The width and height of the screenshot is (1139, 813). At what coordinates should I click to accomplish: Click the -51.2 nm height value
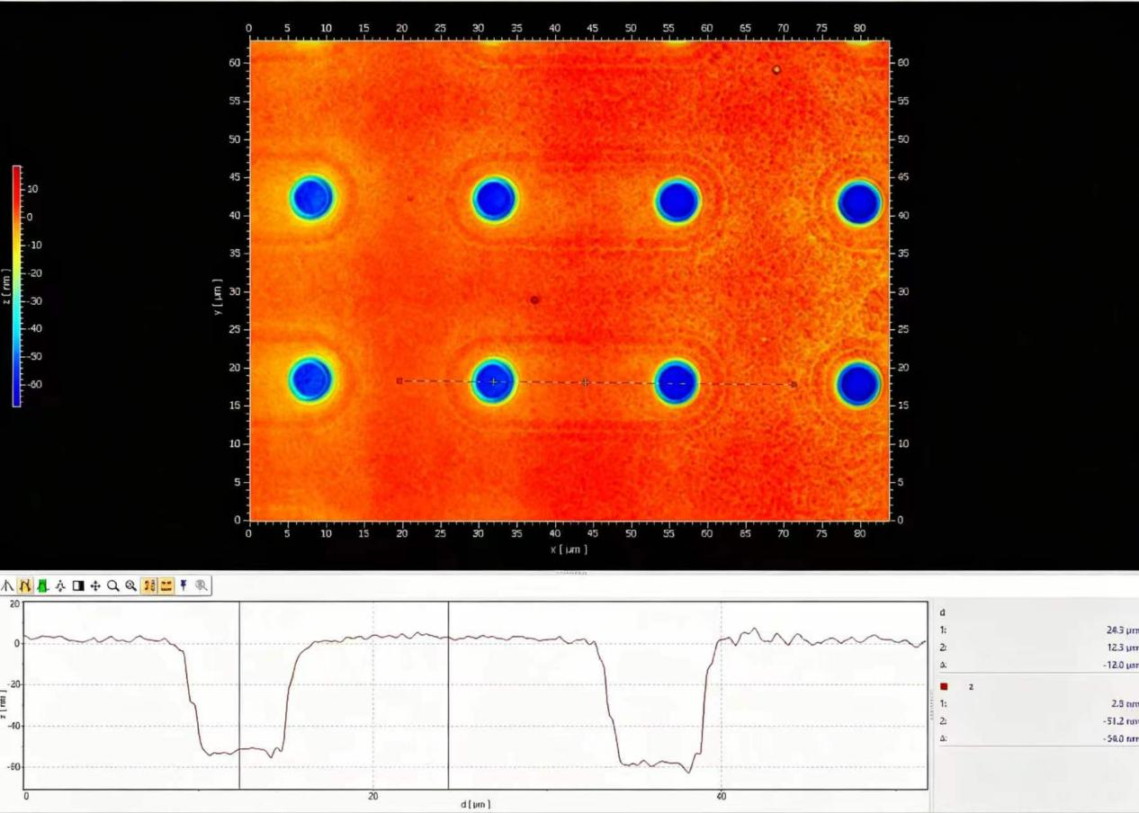[1121, 721]
